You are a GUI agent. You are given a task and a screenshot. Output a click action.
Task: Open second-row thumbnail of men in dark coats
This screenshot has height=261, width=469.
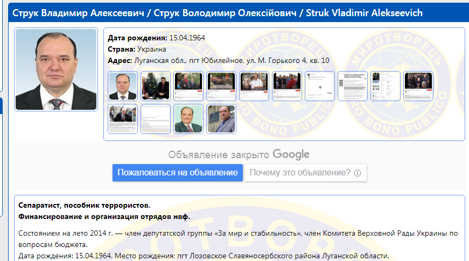(123, 119)
